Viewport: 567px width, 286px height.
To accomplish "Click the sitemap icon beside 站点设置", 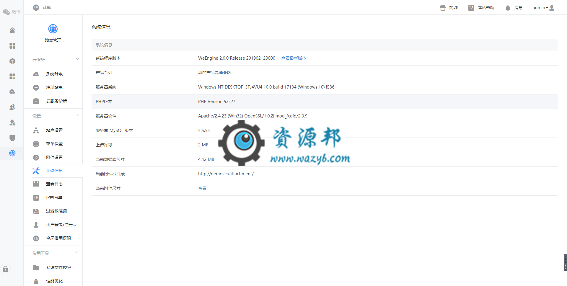I will pos(36,130).
